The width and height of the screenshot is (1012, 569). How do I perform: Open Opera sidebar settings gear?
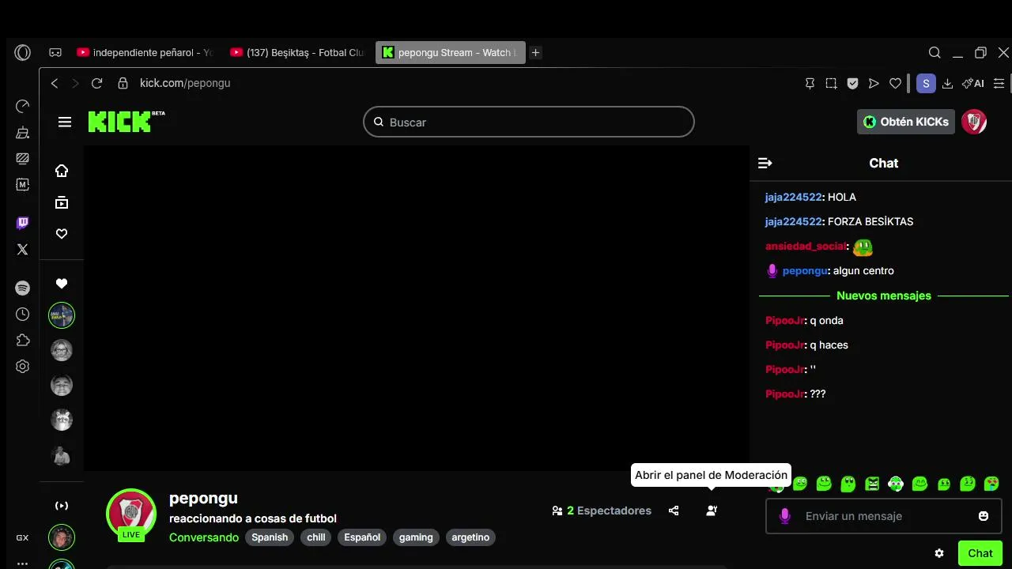coord(22,366)
